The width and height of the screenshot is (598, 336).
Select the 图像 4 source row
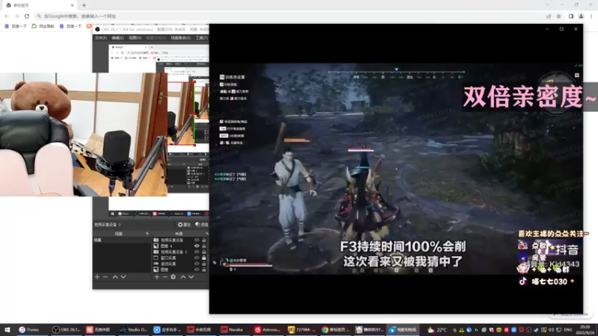click(x=180, y=246)
